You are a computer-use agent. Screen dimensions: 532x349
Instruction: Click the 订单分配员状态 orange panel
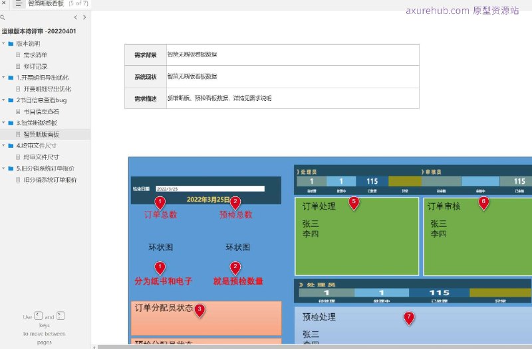click(206, 318)
